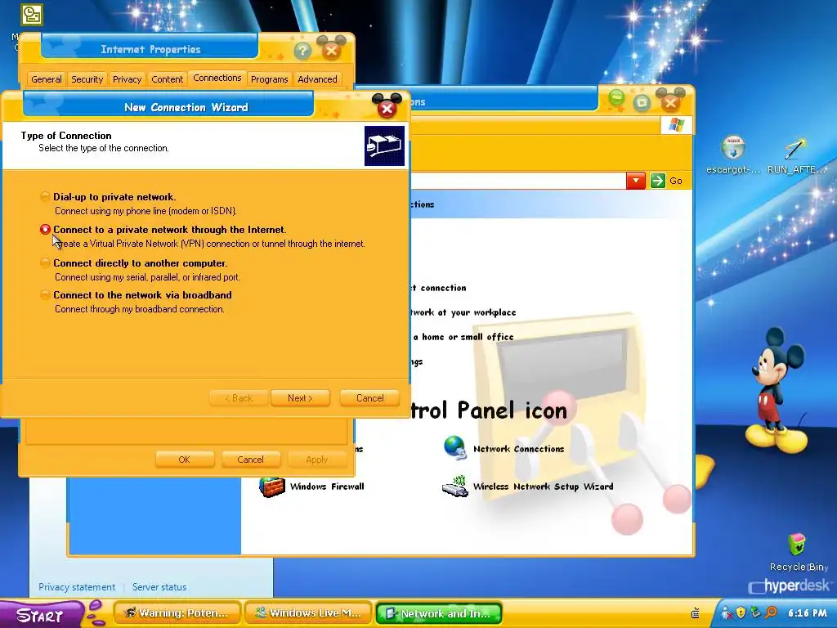This screenshot has height=628, width=837.
Task: Open the Server status link
Action: coord(159,587)
